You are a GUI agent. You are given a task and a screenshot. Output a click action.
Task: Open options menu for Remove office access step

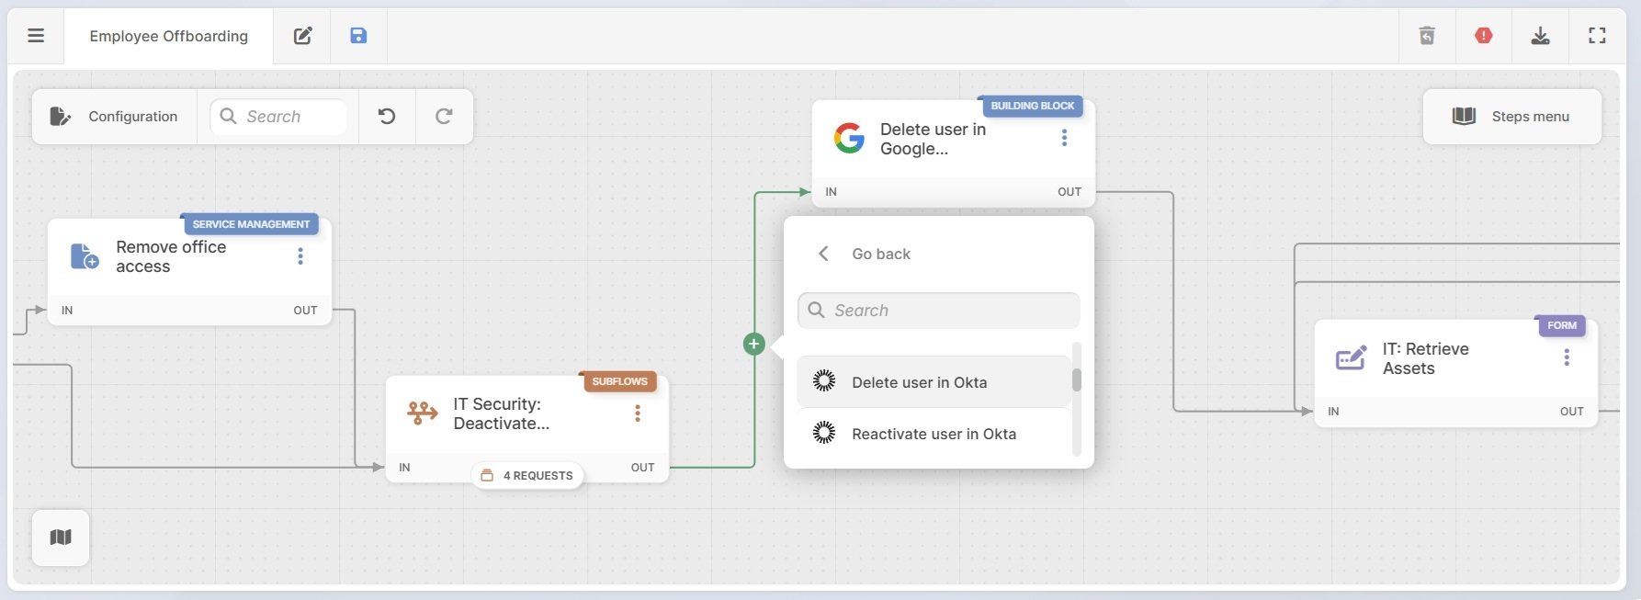300,256
